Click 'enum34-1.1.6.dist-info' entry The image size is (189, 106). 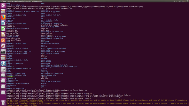16,44
